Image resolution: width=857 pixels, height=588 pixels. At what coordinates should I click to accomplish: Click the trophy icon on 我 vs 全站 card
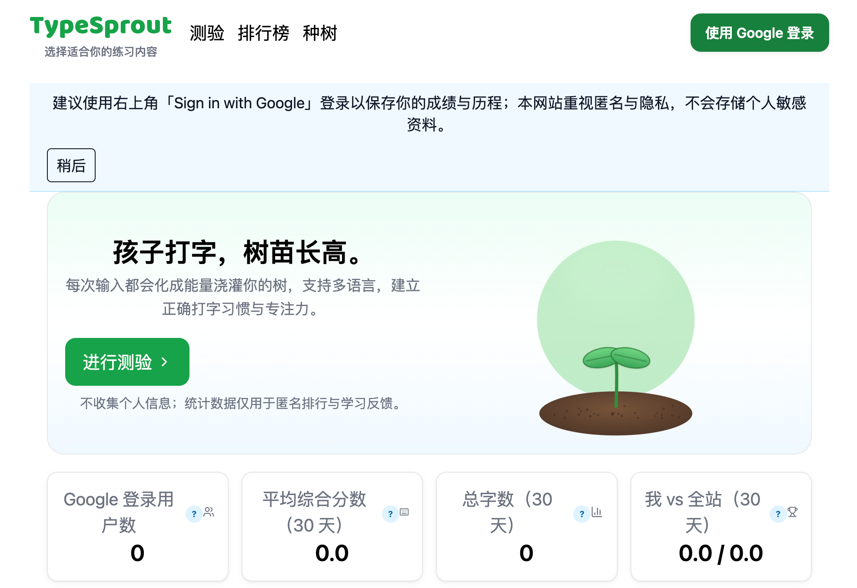tap(793, 512)
